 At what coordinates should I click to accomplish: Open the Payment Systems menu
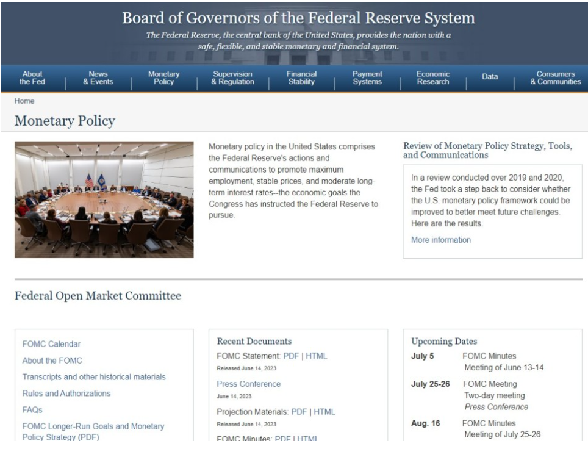point(367,77)
